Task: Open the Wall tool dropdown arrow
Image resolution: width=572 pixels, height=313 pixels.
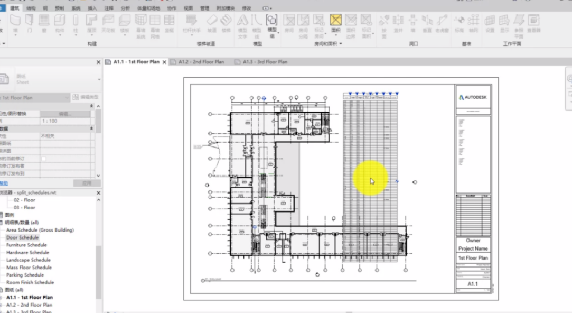Action: [x=15, y=35]
